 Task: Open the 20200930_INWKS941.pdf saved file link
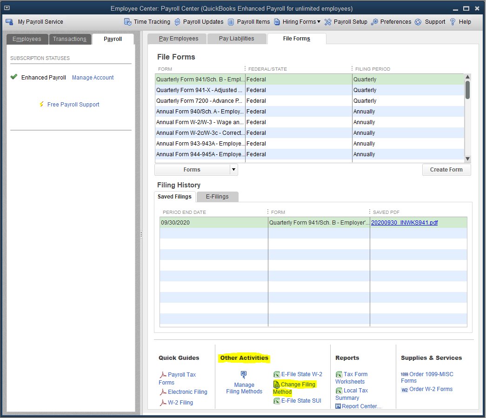click(x=405, y=222)
